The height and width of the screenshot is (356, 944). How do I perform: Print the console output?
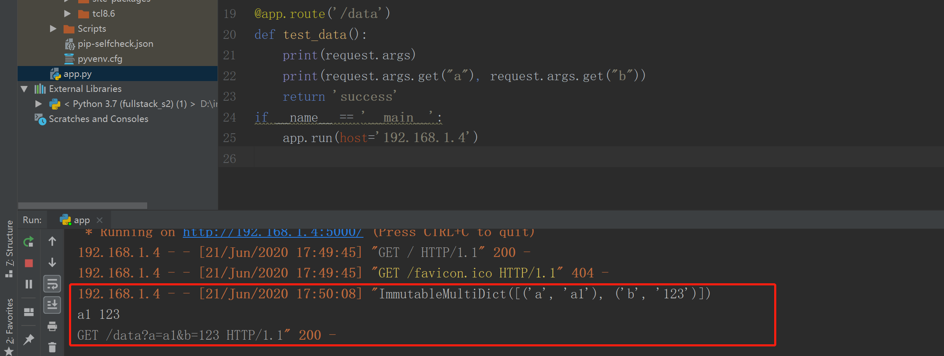[52, 326]
